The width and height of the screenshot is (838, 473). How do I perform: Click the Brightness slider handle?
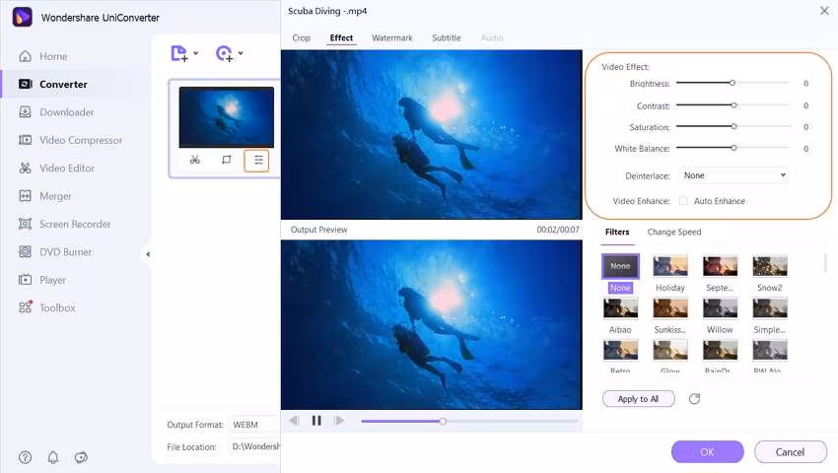[733, 83]
